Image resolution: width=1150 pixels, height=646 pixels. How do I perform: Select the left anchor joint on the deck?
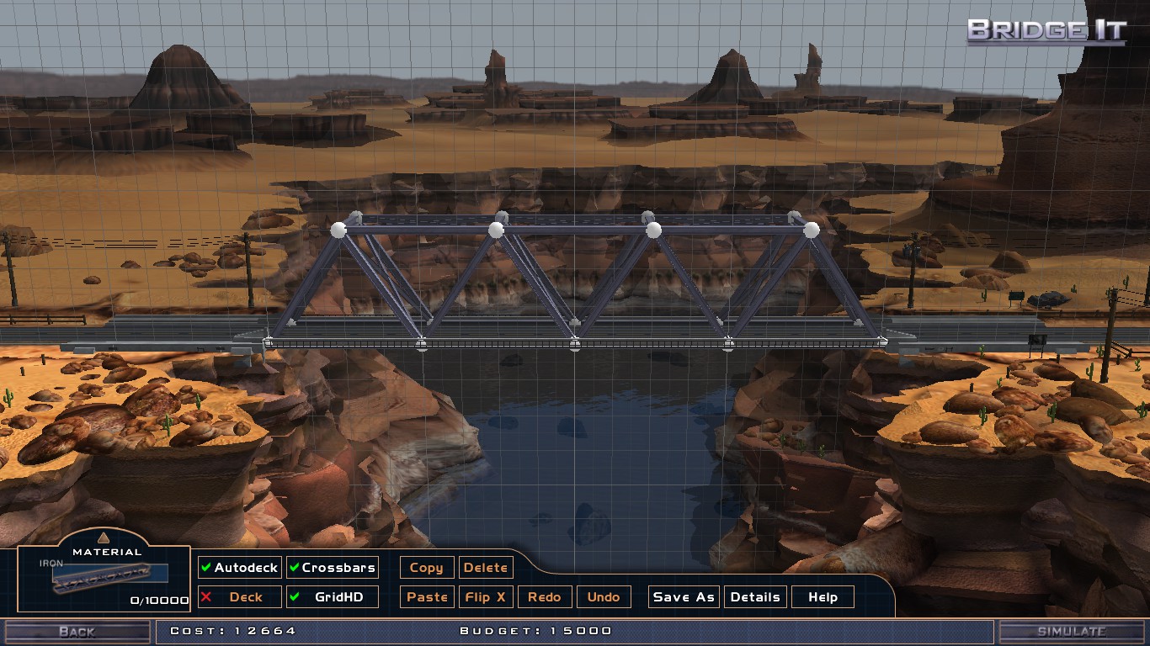[x=269, y=342]
